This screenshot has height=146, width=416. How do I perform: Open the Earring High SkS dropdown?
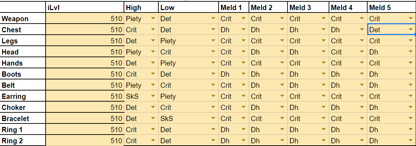[152, 96]
